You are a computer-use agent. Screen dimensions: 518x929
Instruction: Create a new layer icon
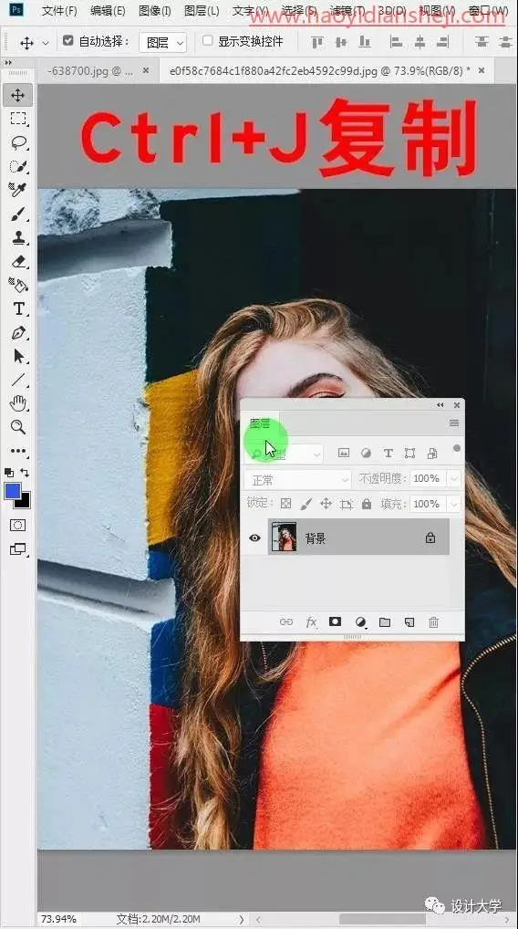tap(409, 622)
